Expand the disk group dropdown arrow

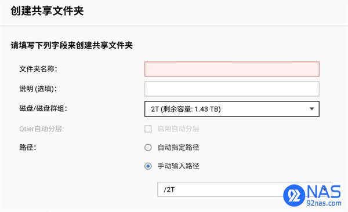coord(312,109)
